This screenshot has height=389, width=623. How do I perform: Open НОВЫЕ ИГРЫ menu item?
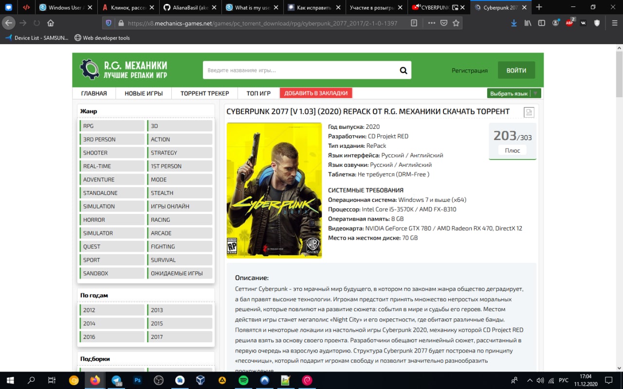coord(144,93)
